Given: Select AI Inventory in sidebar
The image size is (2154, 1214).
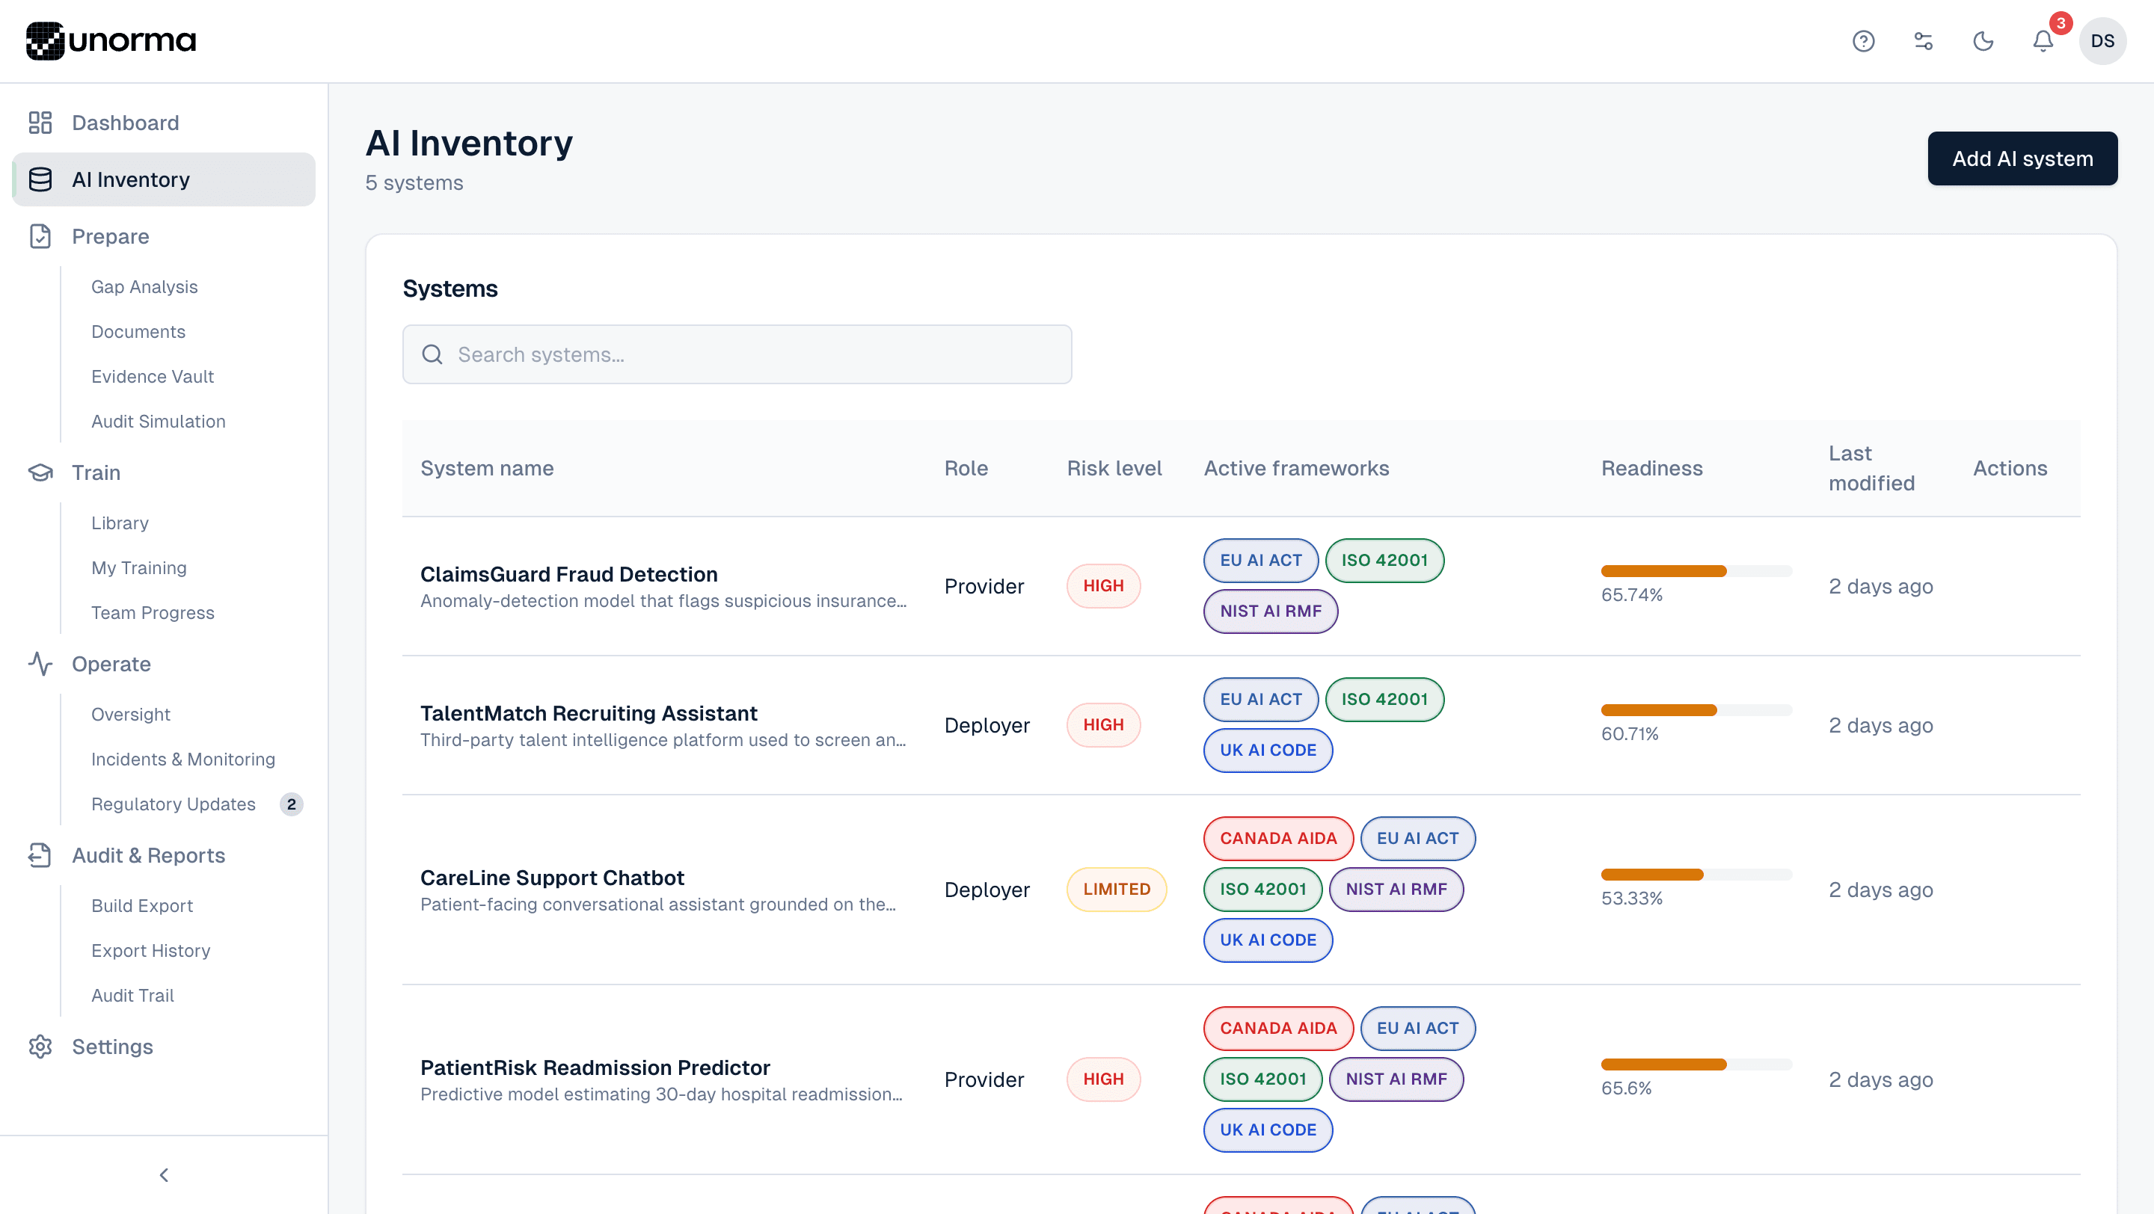Looking at the screenshot, I should click(164, 179).
